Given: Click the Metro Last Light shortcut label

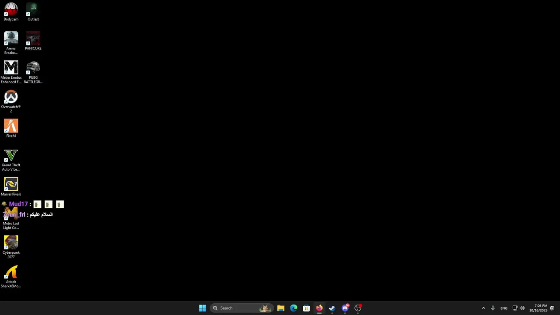Looking at the screenshot, I should coord(11,226).
